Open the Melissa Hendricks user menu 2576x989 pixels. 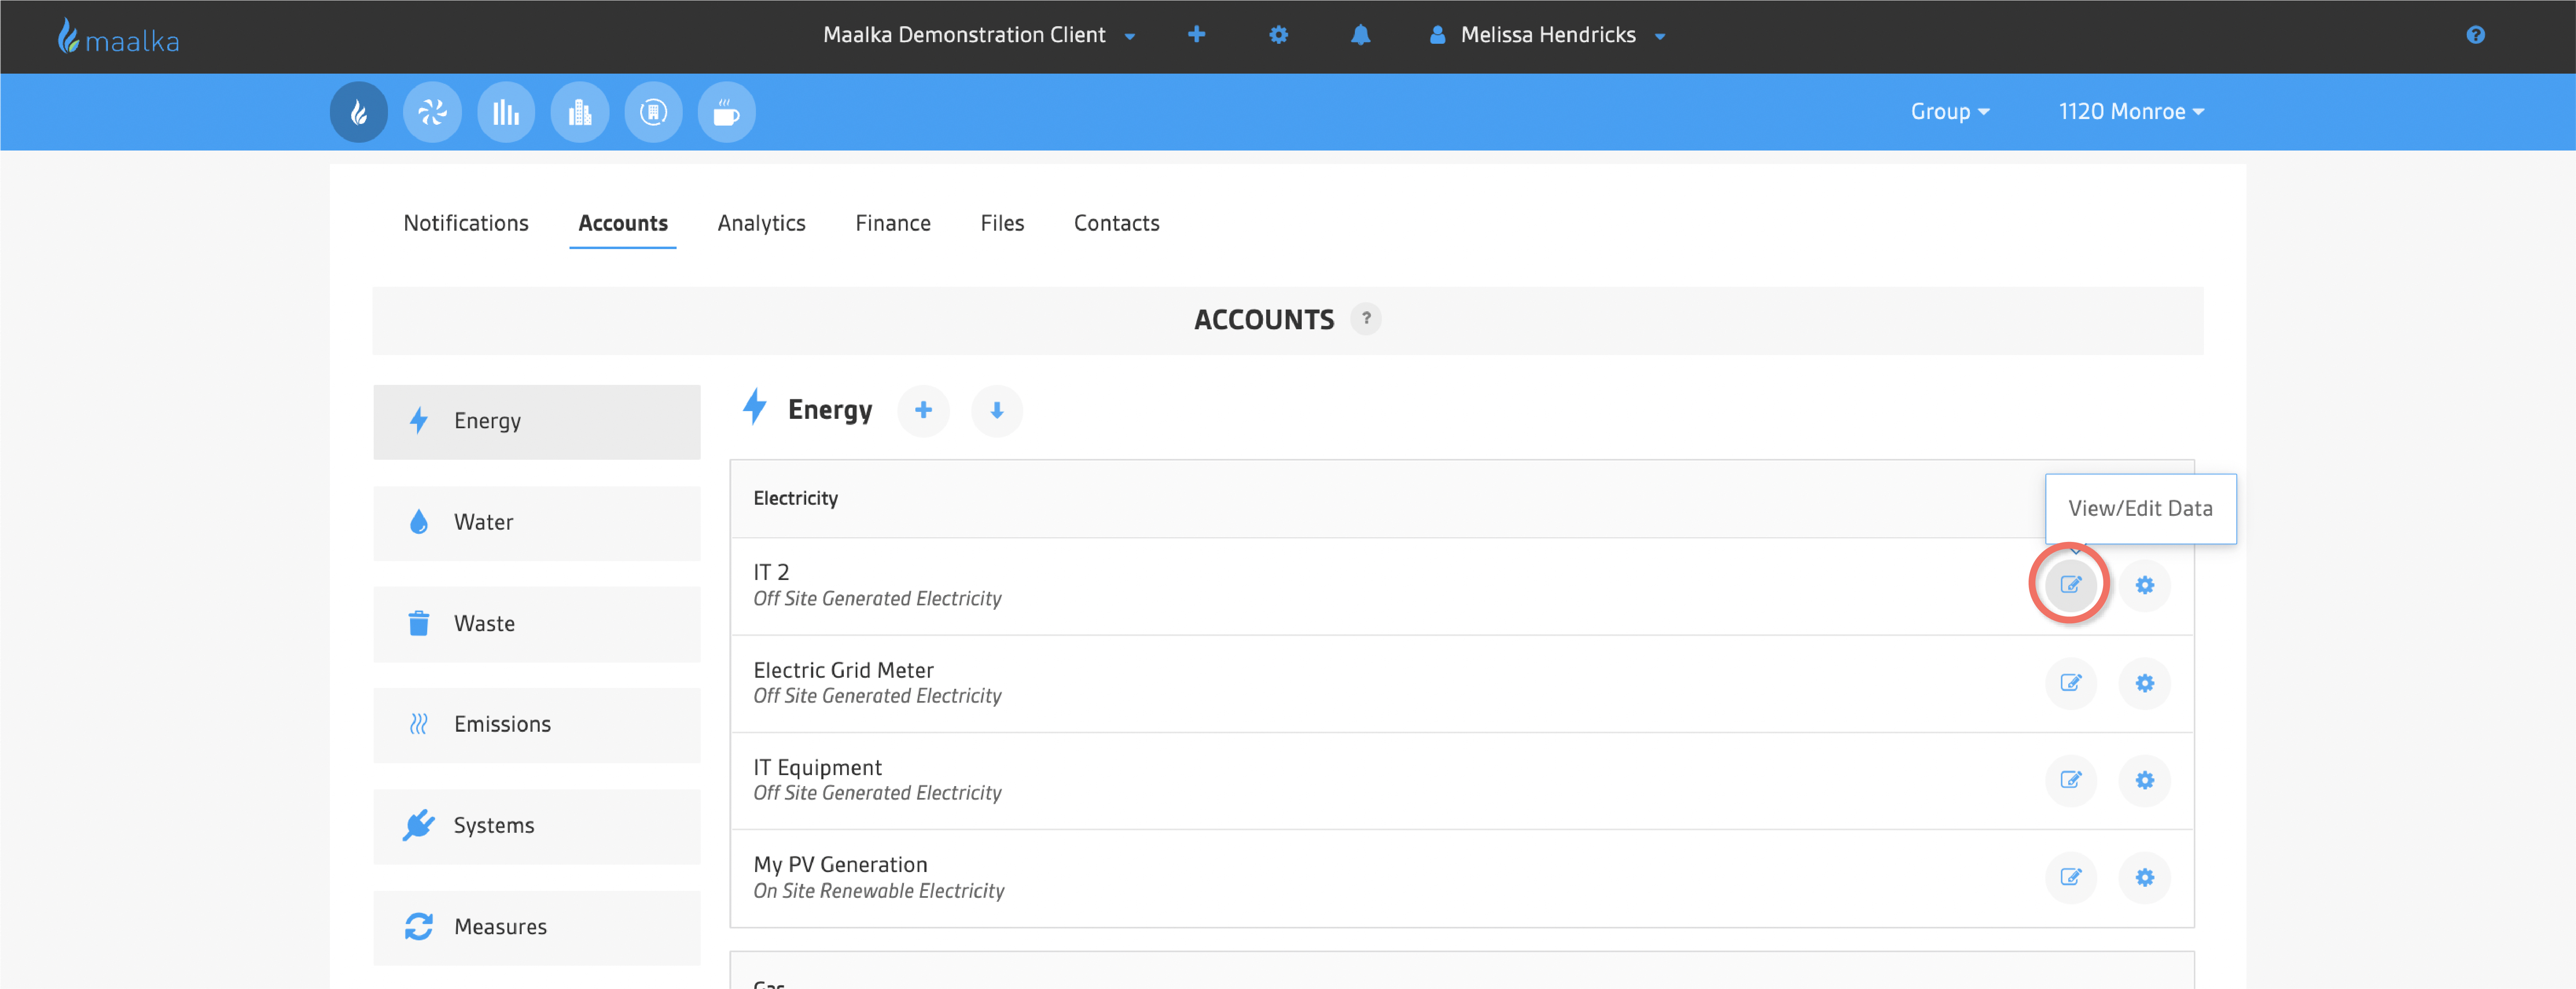pos(1547,35)
